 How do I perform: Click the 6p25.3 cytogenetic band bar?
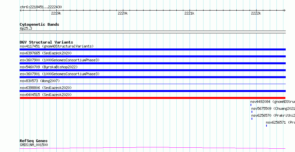pyautogui.click(x=152, y=32)
